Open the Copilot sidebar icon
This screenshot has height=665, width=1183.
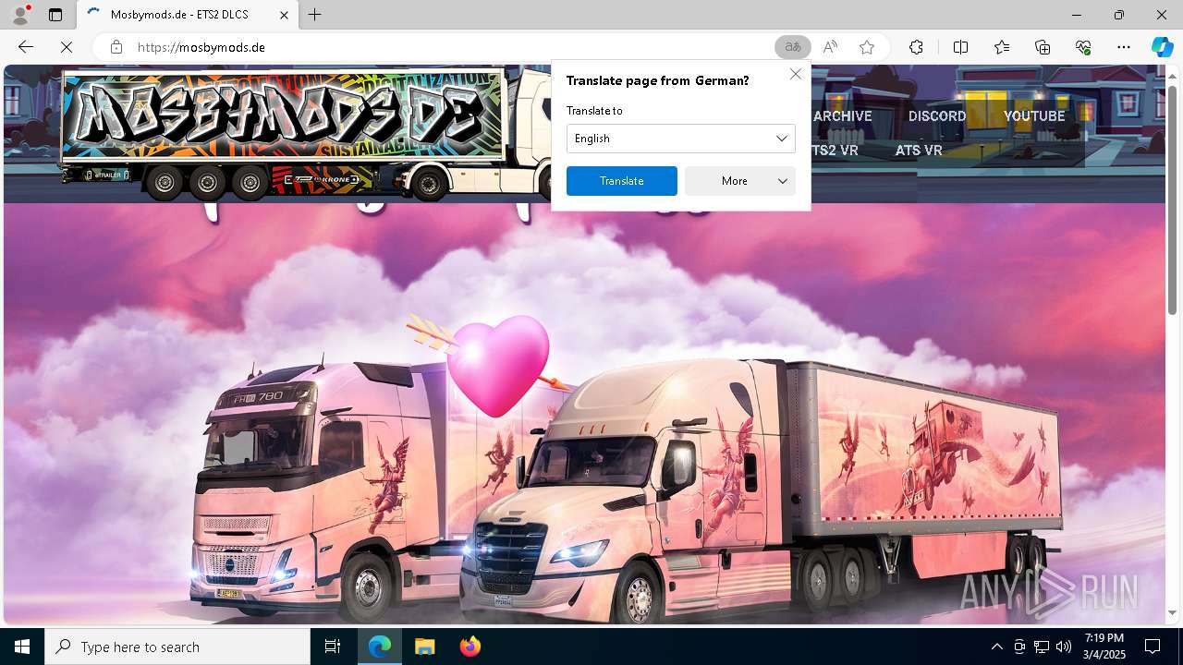[x=1162, y=47]
